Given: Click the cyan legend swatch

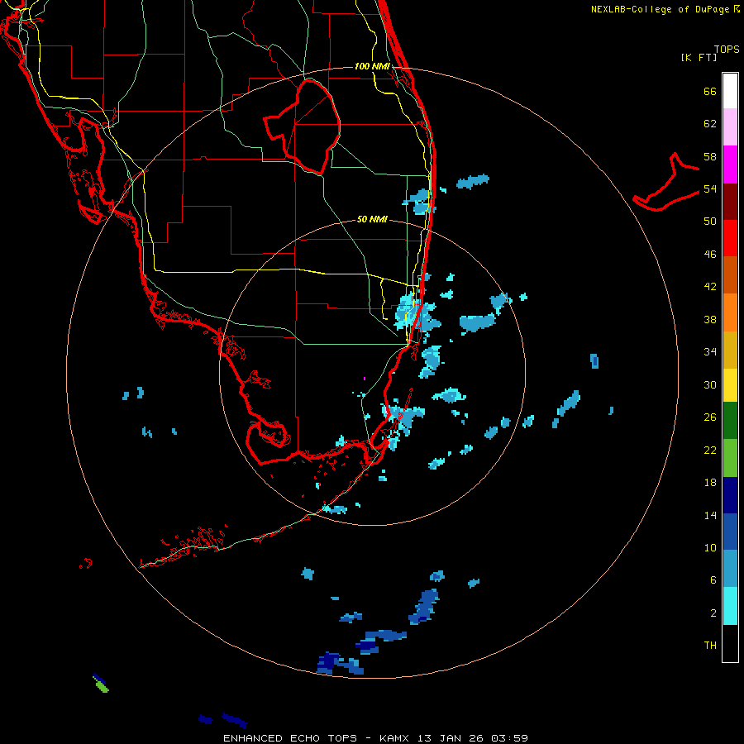Looking at the screenshot, I should [730, 606].
